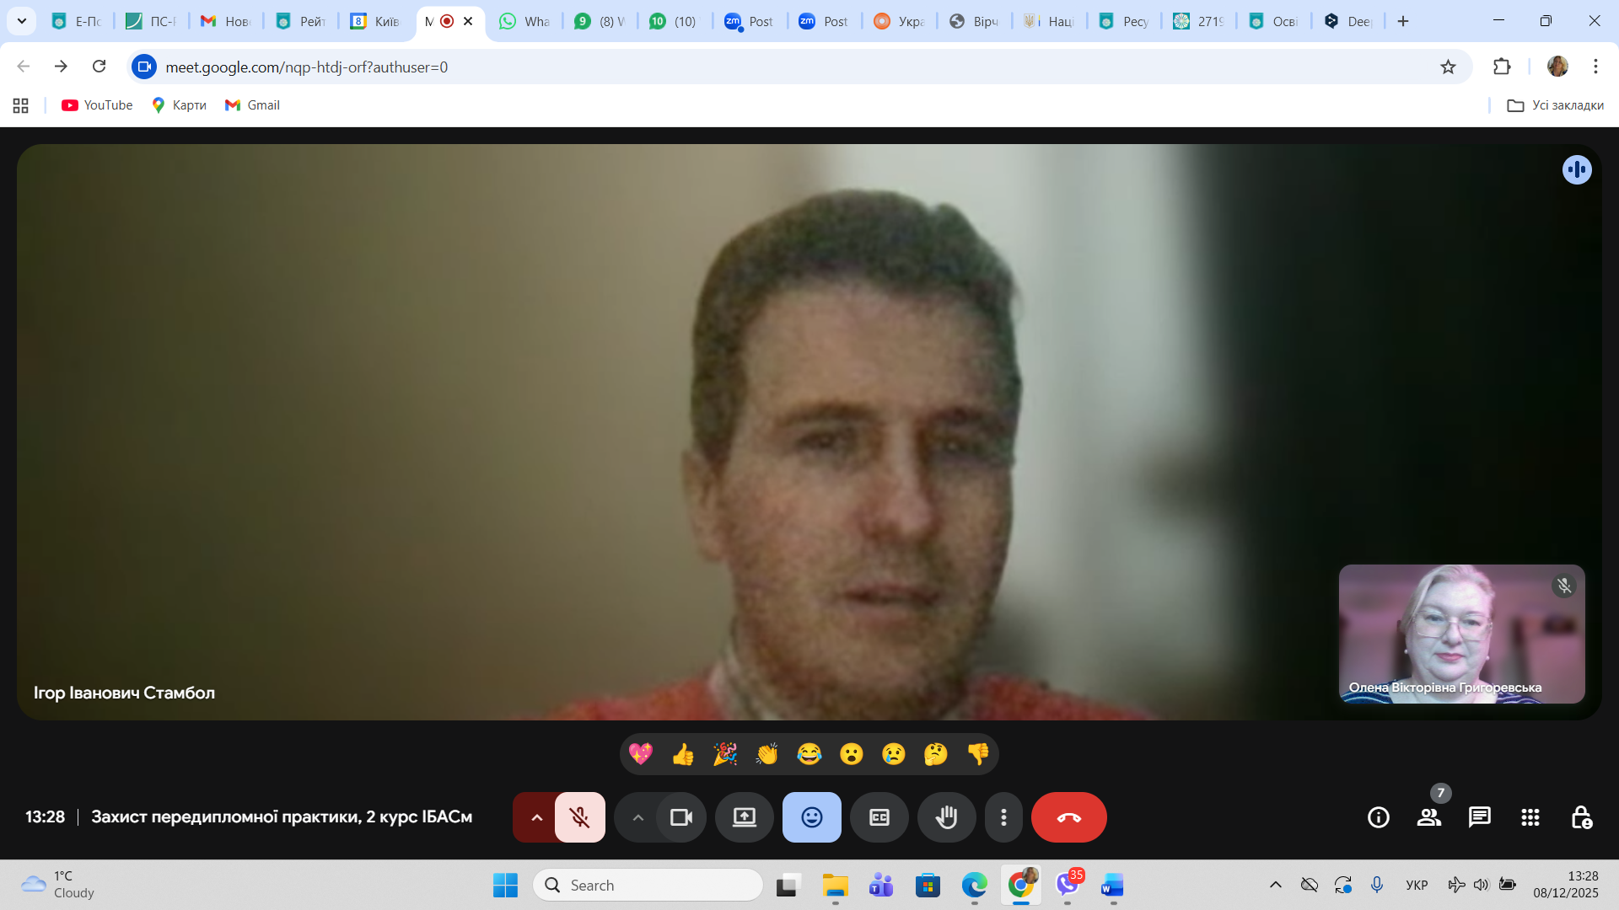Switch to the WhatsApp browser tab
Viewport: 1619px width, 910px height.
tap(524, 21)
